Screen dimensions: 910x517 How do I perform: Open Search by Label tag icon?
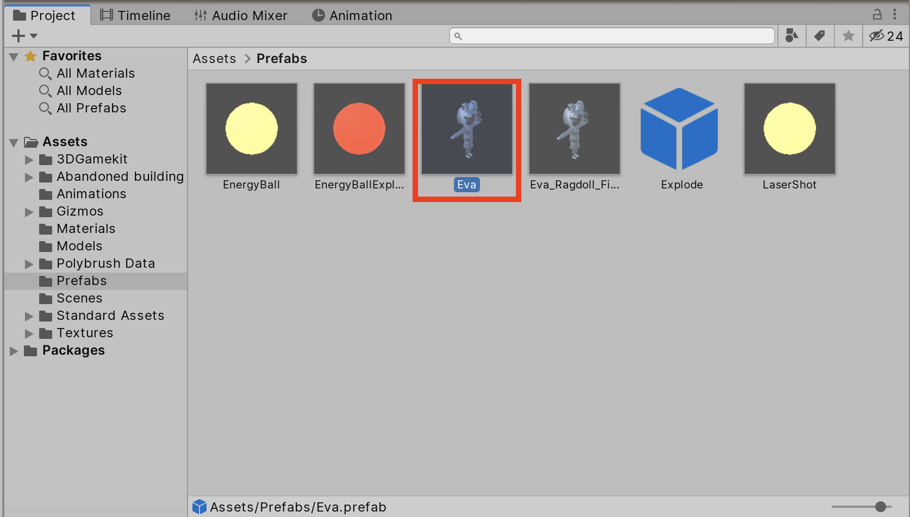click(820, 36)
